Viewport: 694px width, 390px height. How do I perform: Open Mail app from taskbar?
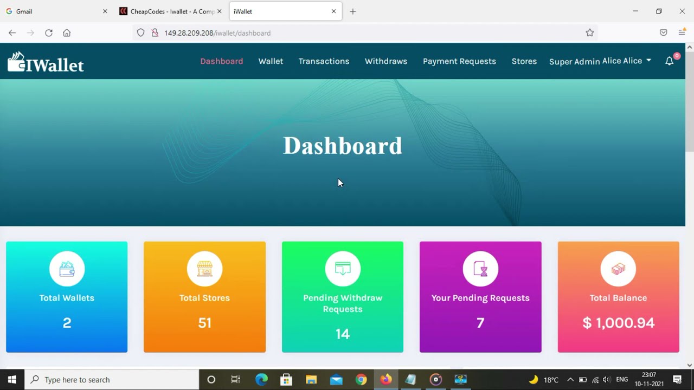pos(336,380)
